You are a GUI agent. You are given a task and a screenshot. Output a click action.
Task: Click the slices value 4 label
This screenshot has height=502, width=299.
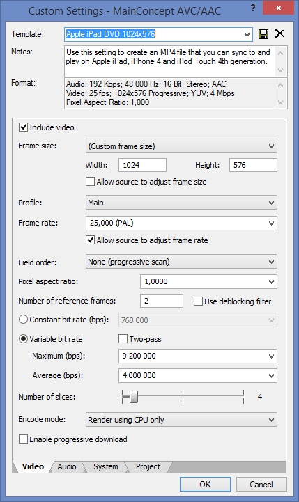pyautogui.click(x=260, y=397)
